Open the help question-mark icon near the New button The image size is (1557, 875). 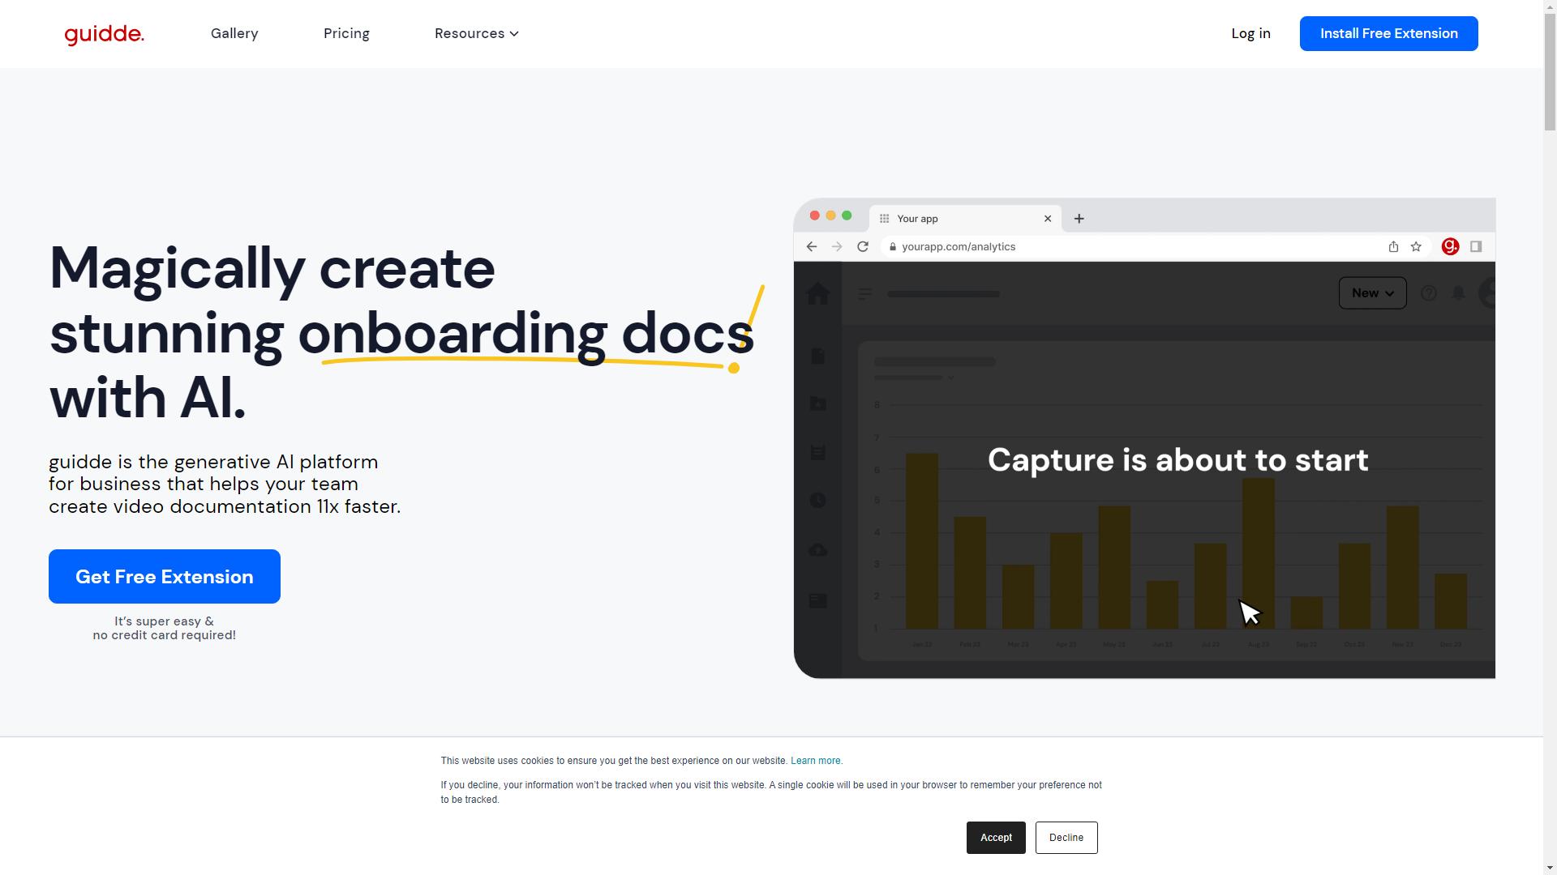[1429, 293]
